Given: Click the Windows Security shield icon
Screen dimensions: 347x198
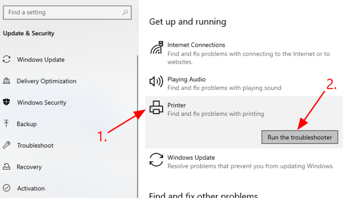Looking at the screenshot, I should [7, 102].
